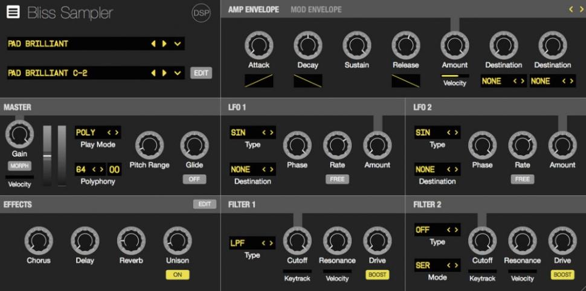Toggle the MORPH button under Gain

[19, 166]
